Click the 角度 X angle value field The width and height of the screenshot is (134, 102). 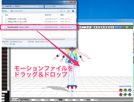[x=67, y=100]
